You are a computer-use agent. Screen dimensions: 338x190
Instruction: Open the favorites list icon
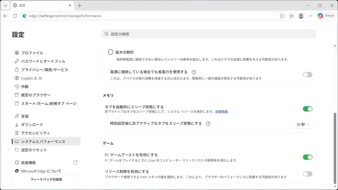click(x=291, y=16)
